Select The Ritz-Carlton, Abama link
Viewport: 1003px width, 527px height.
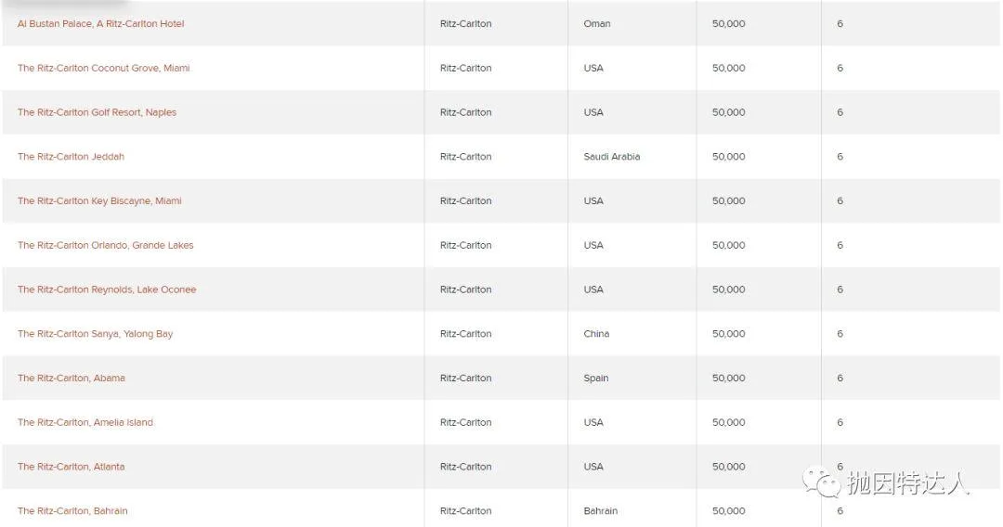[x=71, y=379]
